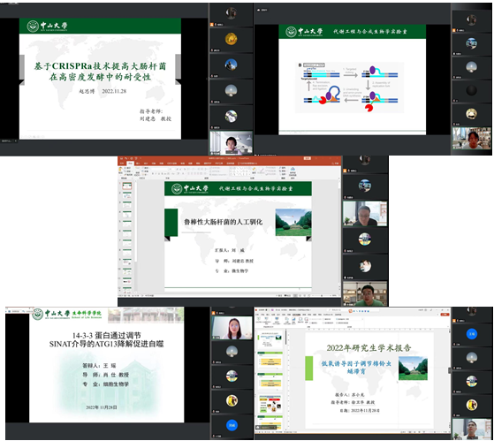The height and width of the screenshot is (441, 494).
Task: Click the Sun Yat-sen University emblem on CRISPRa slide
Action: coord(33,27)
